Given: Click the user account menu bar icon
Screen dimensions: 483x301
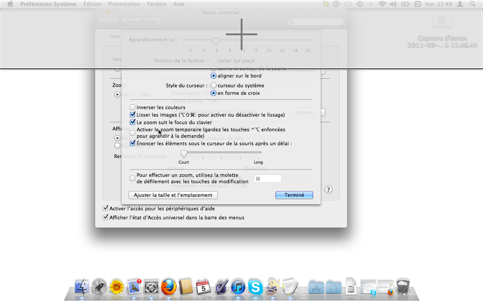Looking at the screenshot, I should pyautogui.click(x=460, y=4).
